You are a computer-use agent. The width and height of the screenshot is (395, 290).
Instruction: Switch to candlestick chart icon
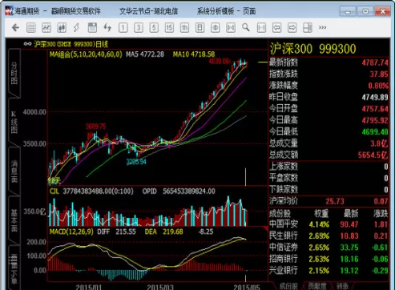coord(62,27)
